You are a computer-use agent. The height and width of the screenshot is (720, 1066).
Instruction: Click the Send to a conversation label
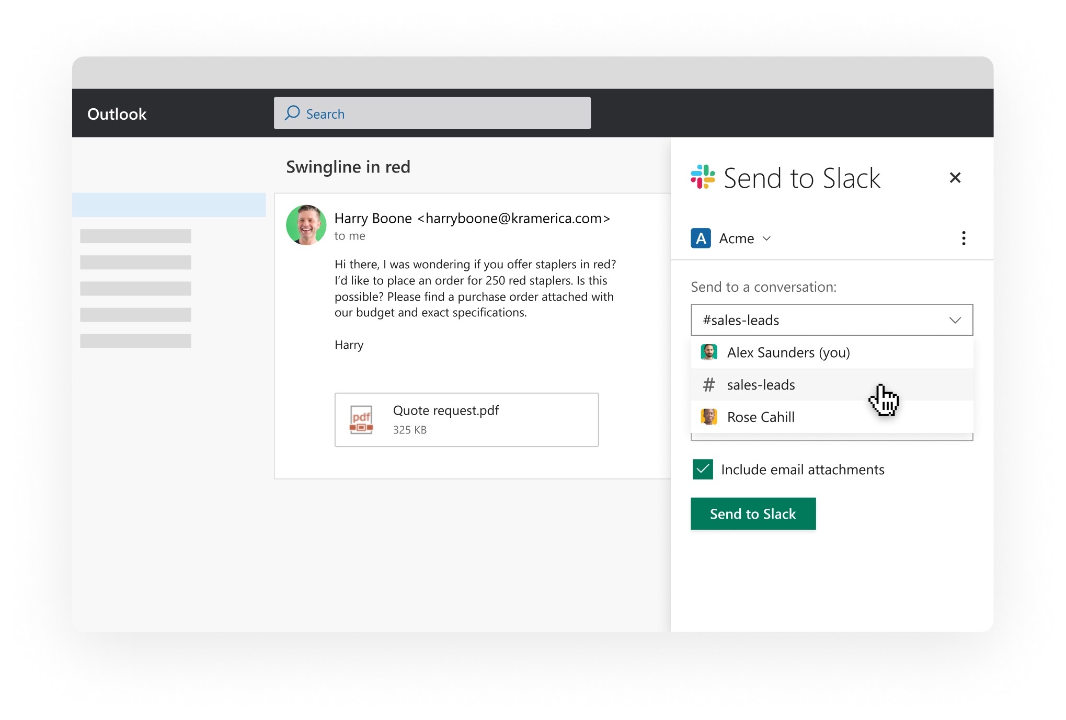coord(763,287)
